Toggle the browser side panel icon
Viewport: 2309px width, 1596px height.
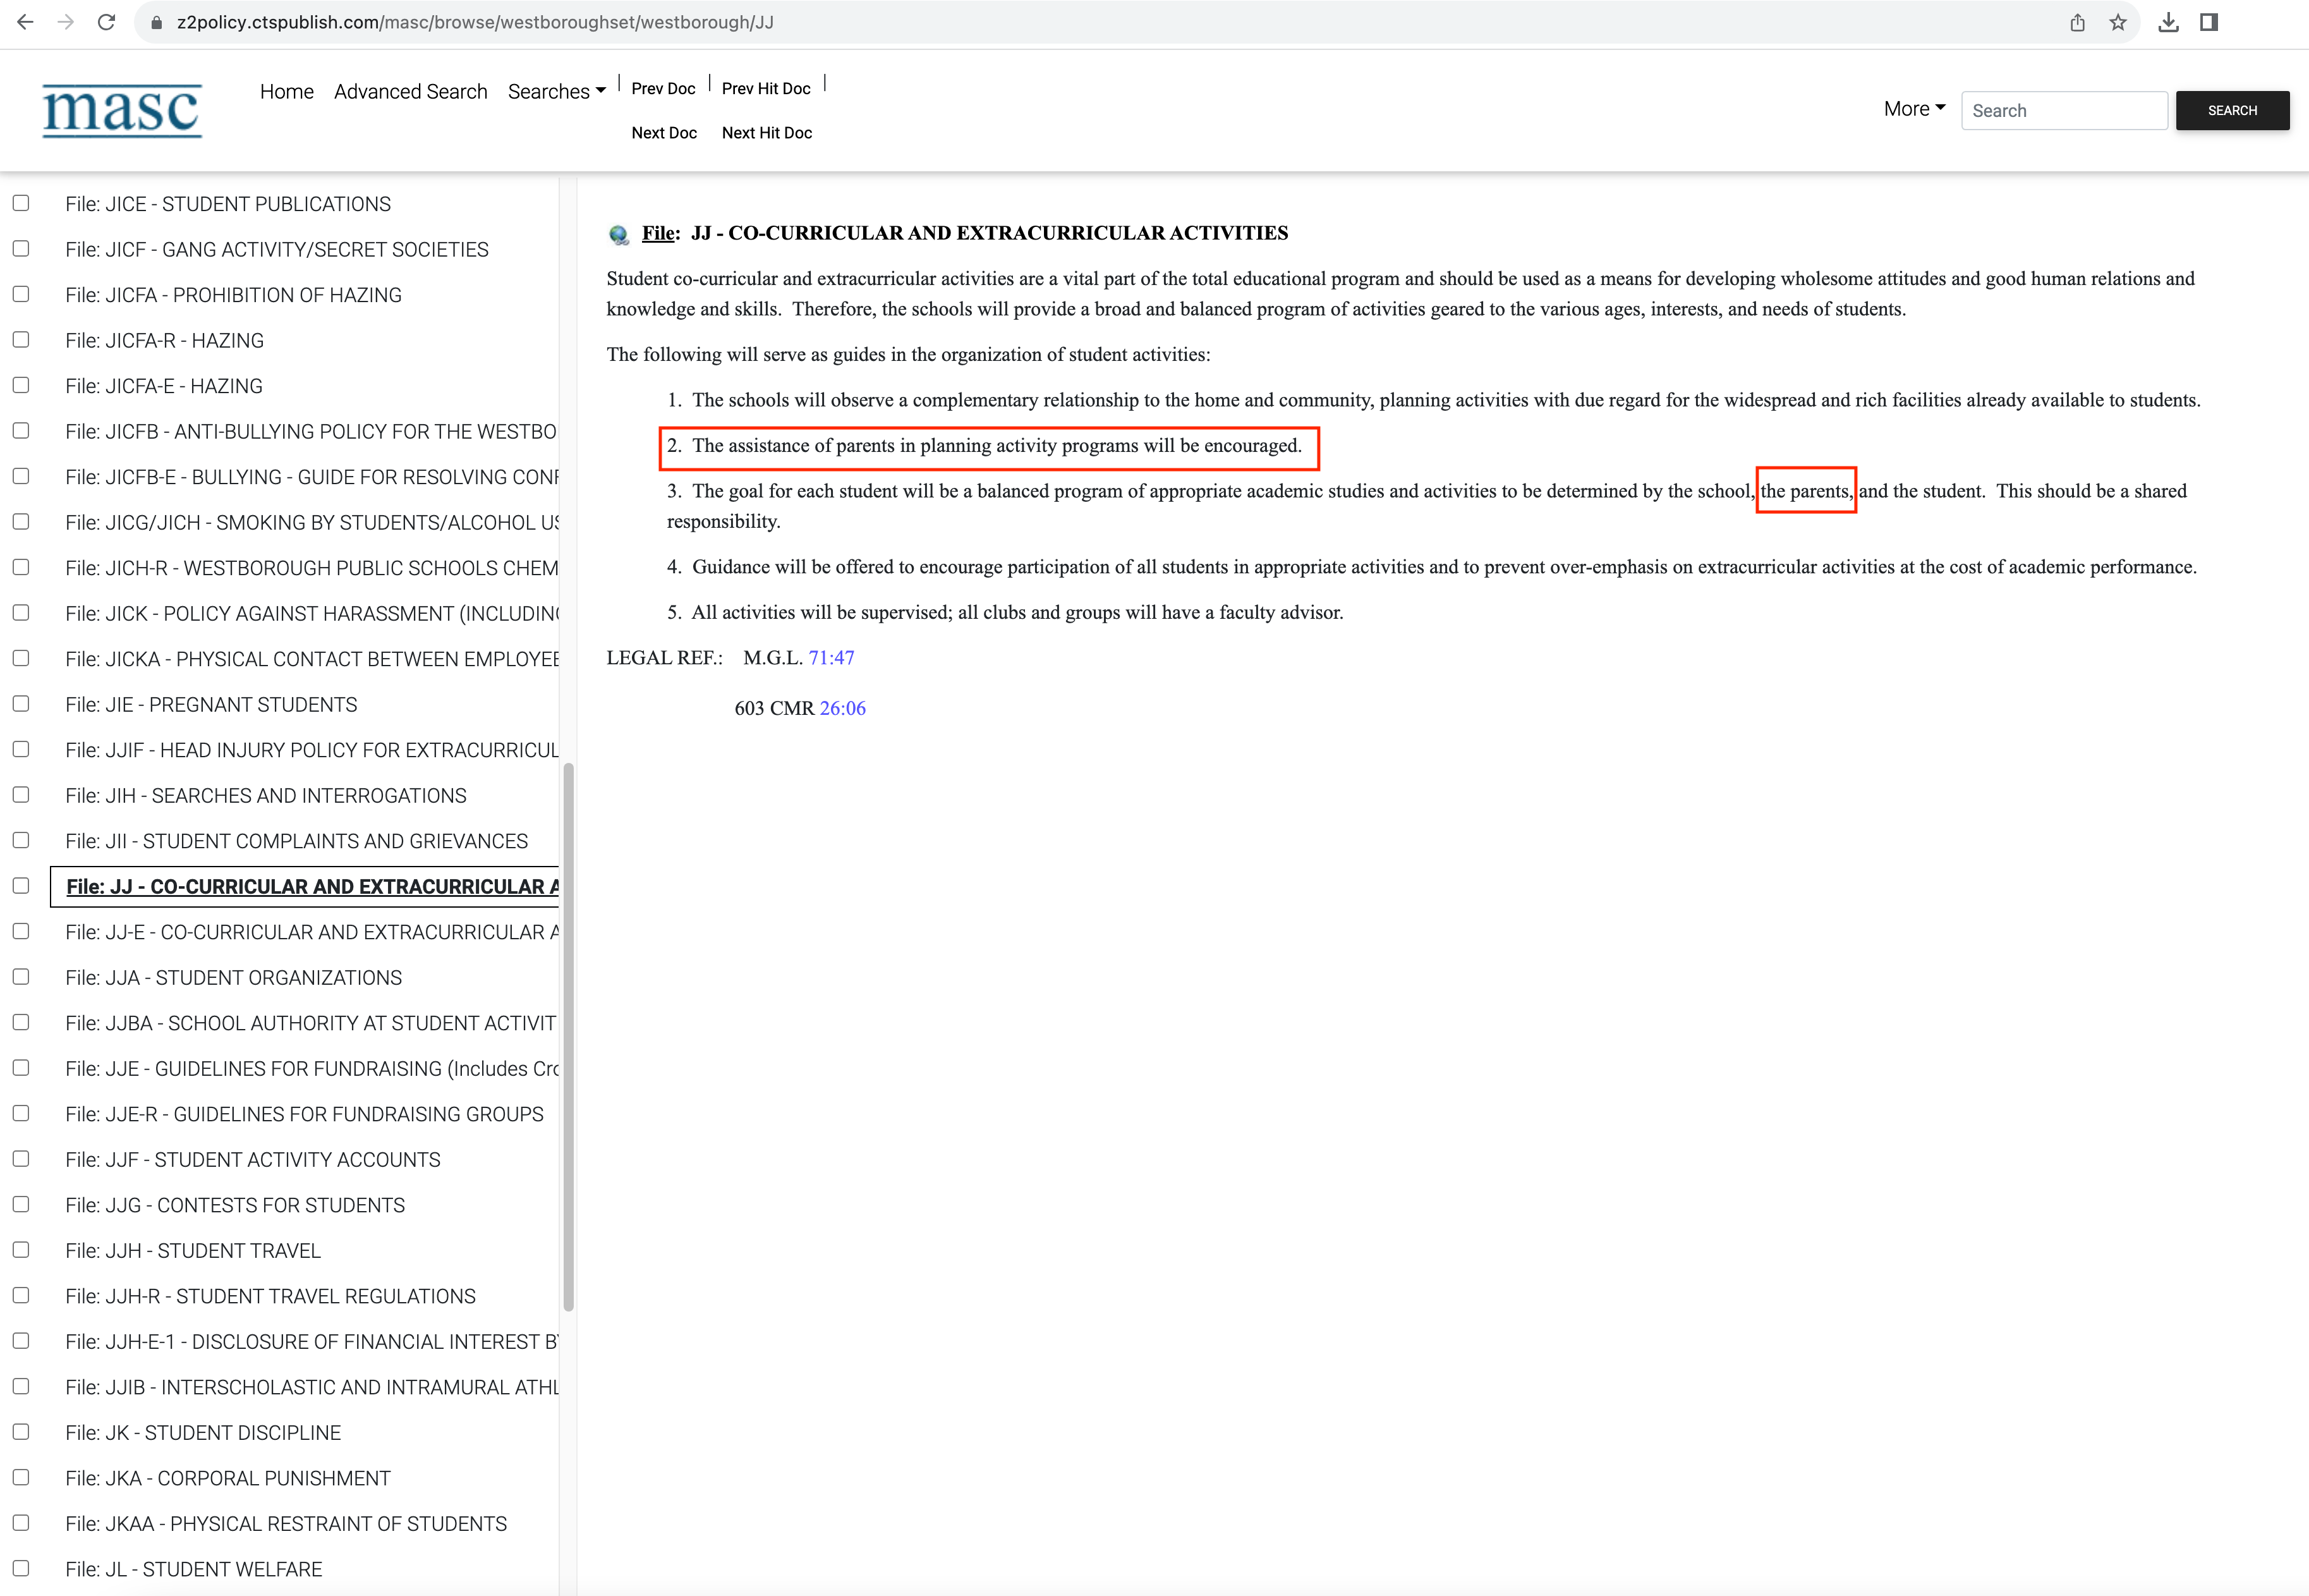pyautogui.click(x=2209, y=22)
